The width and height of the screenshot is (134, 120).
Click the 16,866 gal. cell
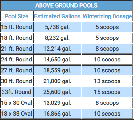(57, 114)
